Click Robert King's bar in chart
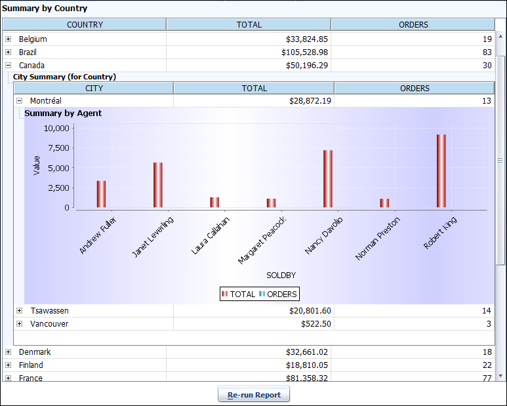Screen dimensions: 507x406 [x=441, y=172]
